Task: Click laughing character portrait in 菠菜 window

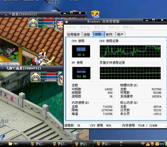Action: click(x=59, y=25)
